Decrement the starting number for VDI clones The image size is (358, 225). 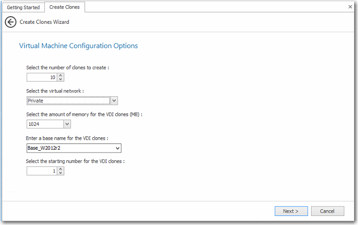coord(61,173)
